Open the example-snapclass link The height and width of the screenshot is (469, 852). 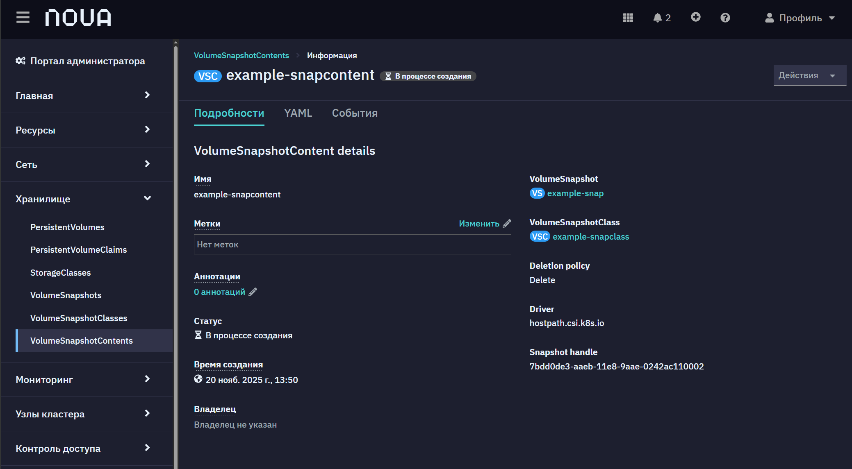point(591,236)
